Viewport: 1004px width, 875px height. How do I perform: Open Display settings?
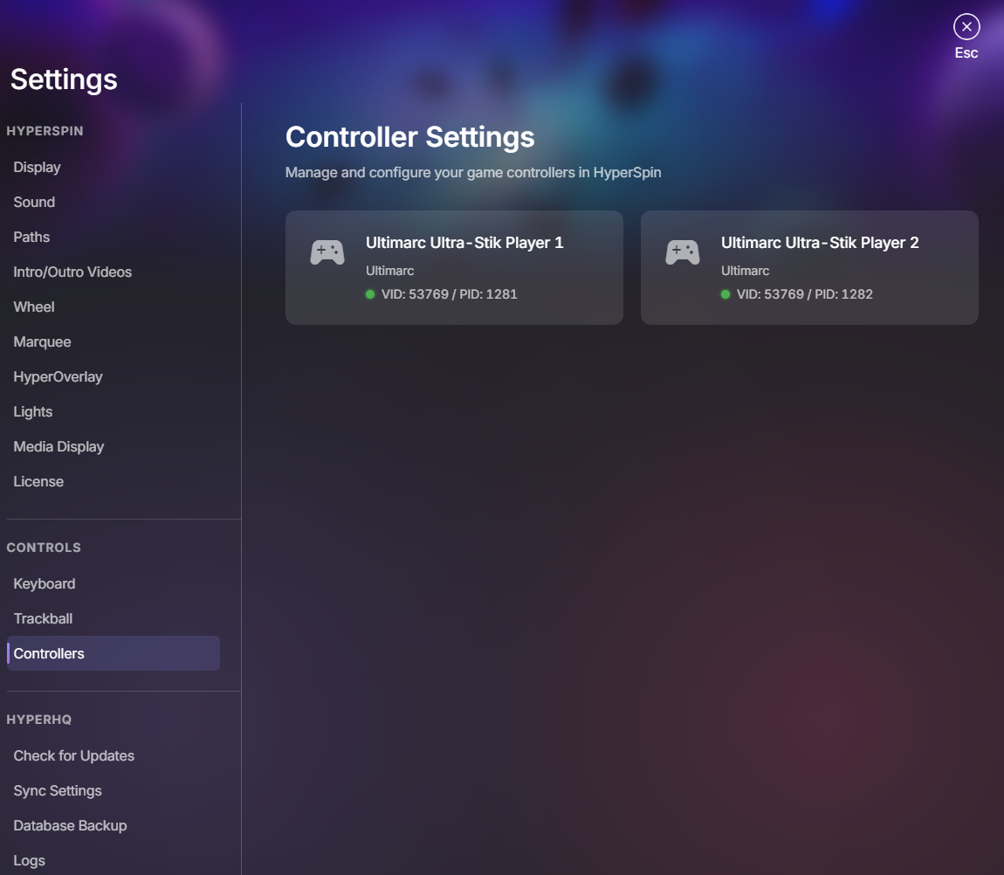point(38,167)
